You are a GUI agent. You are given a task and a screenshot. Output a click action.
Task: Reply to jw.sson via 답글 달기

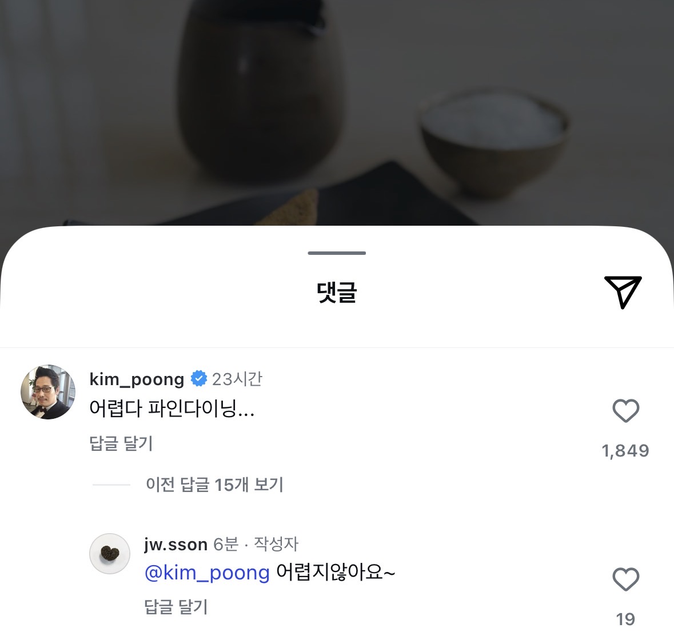click(176, 606)
